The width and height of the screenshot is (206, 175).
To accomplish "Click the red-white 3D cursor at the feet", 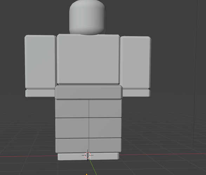I will [x=88, y=155].
